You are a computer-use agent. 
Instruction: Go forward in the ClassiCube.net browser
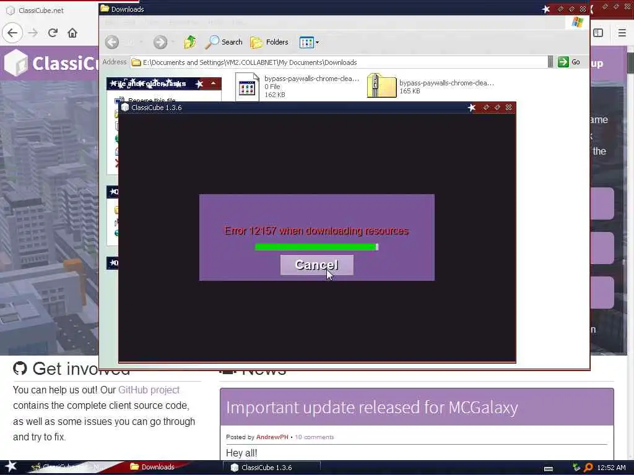pos(33,33)
